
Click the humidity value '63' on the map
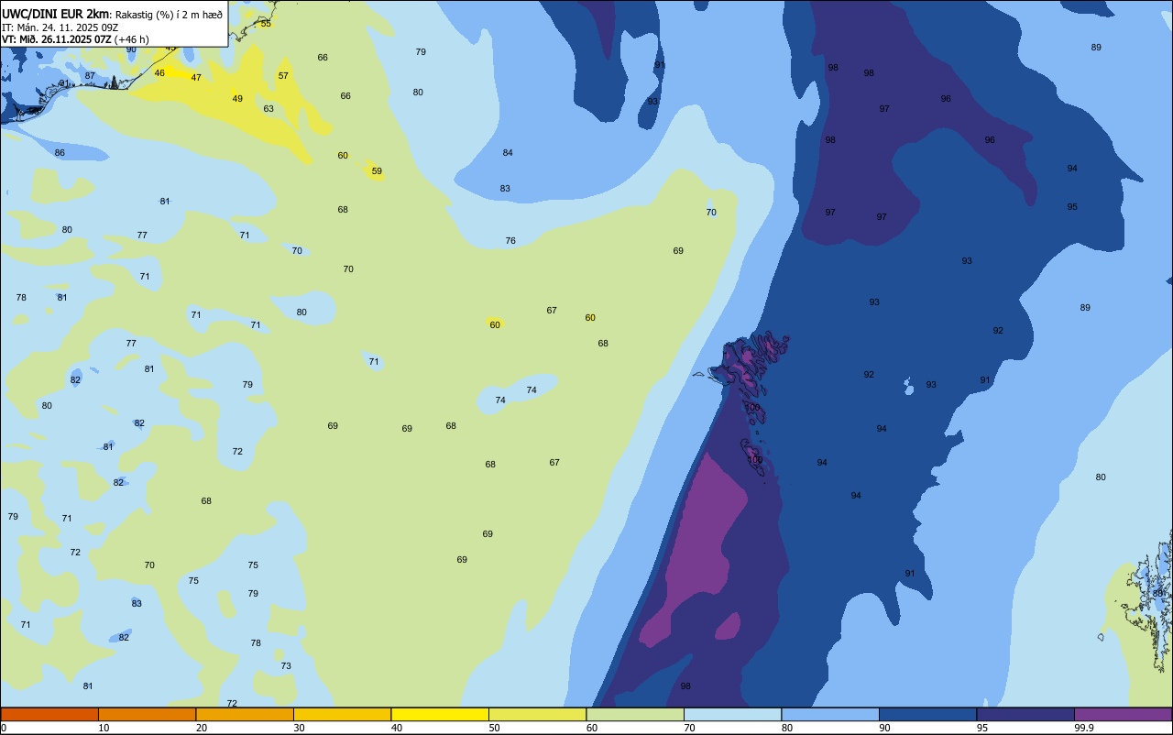[269, 109]
